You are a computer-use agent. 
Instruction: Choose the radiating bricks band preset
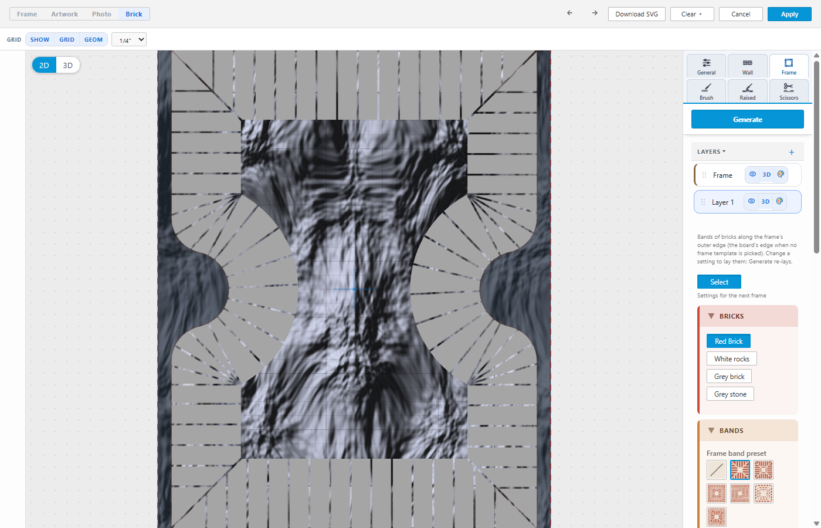pyautogui.click(x=740, y=470)
